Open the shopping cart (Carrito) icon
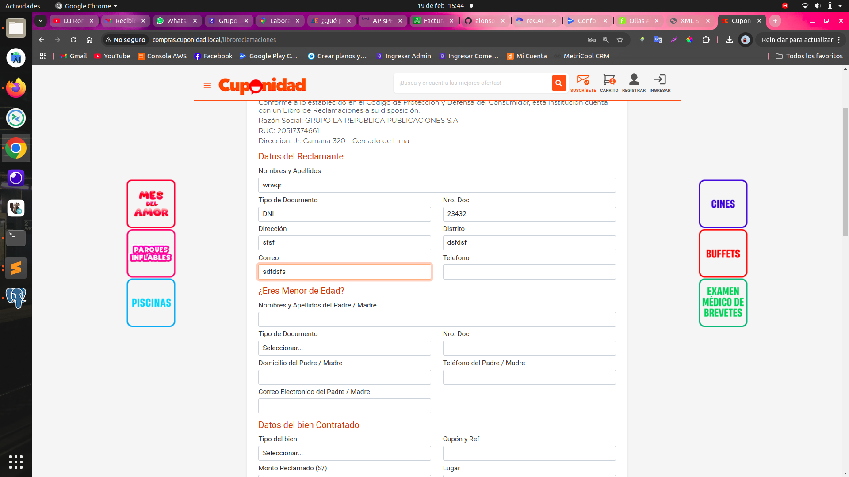 click(x=609, y=82)
